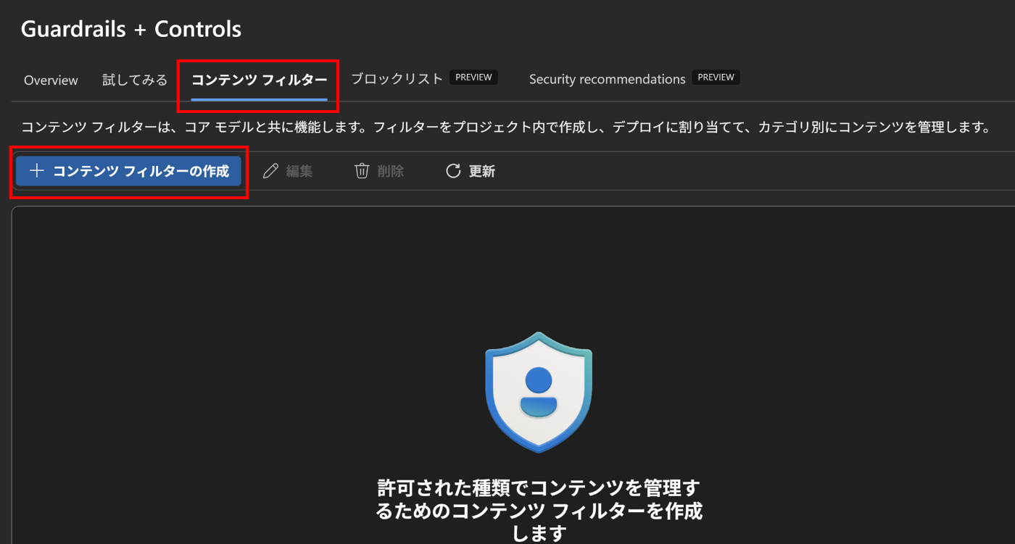Go to Security recommendations tab
The width and height of the screenshot is (1015, 544).
click(x=607, y=79)
